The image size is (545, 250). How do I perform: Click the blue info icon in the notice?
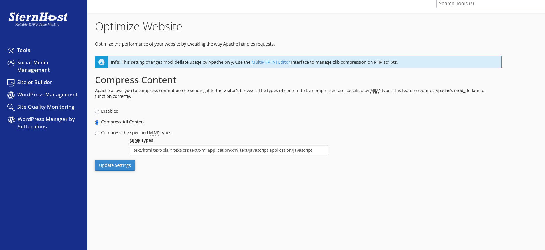(101, 62)
